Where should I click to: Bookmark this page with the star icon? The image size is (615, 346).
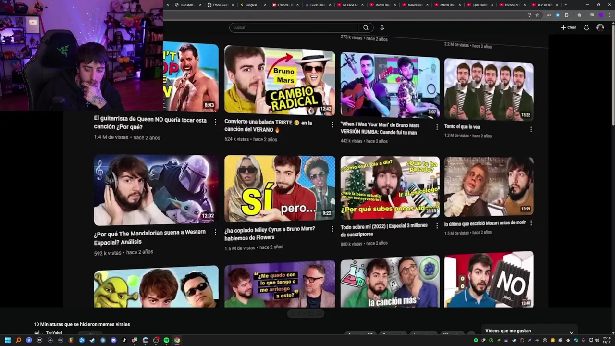coord(537,15)
